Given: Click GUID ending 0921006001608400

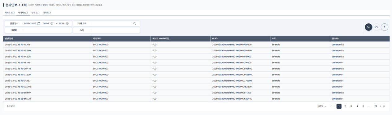Looking at the screenshot, I should click(232, 51).
